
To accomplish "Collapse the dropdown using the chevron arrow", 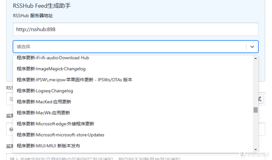I will pyautogui.click(x=252, y=47).
